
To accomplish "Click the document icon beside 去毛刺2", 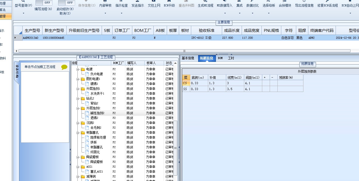I will pyautogui.click(x=87, y=128).
